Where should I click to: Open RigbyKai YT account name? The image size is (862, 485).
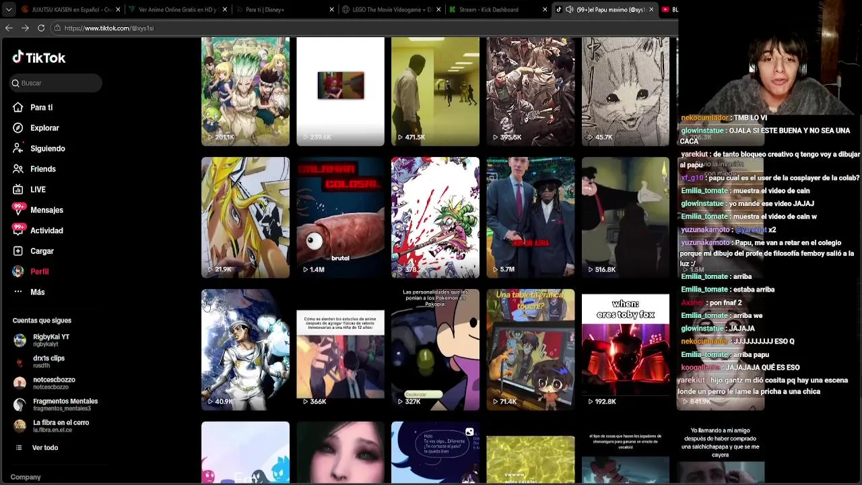pos(51,337)
